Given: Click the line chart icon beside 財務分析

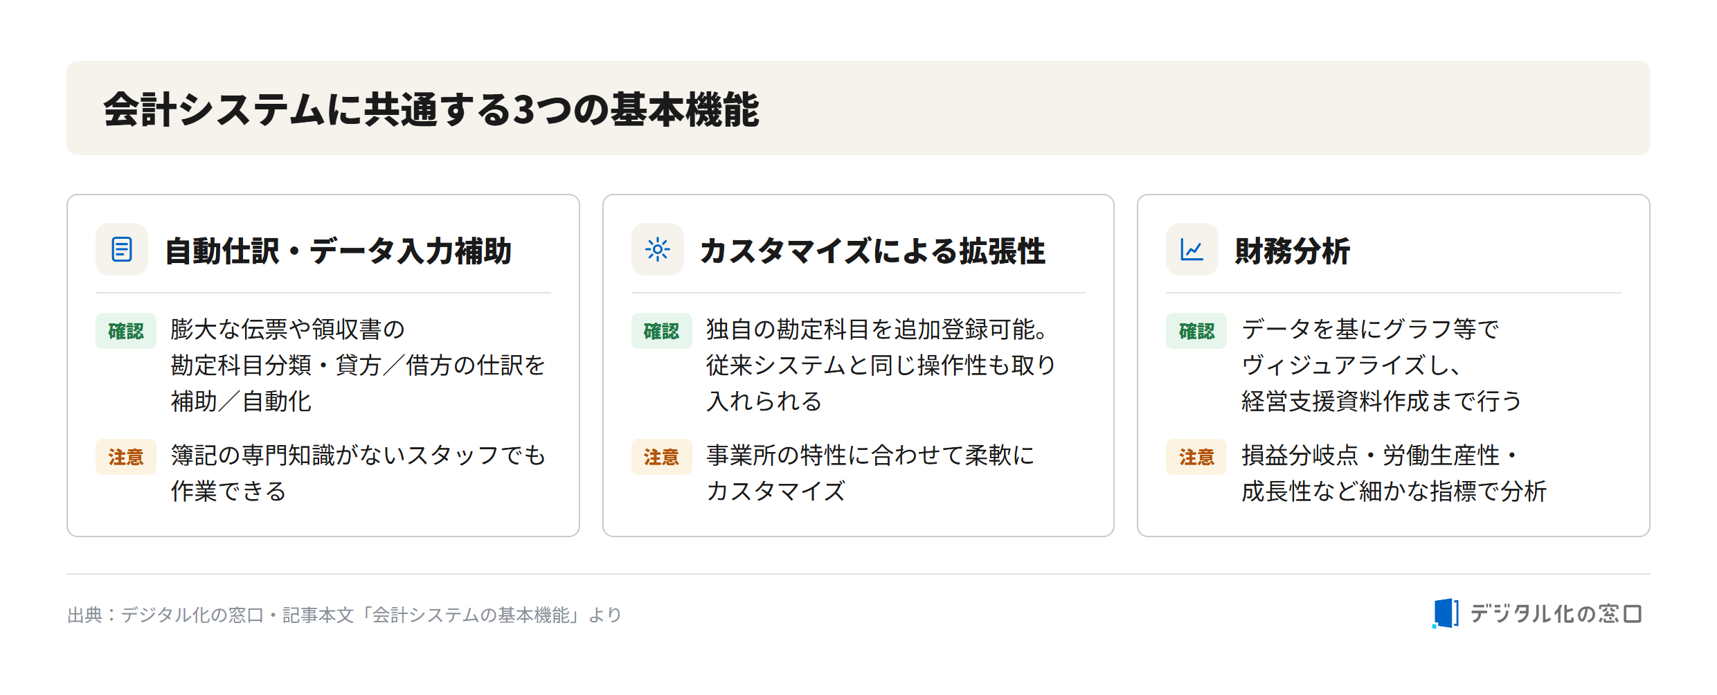Looking at the screenshot, I should coord(1192,249).
